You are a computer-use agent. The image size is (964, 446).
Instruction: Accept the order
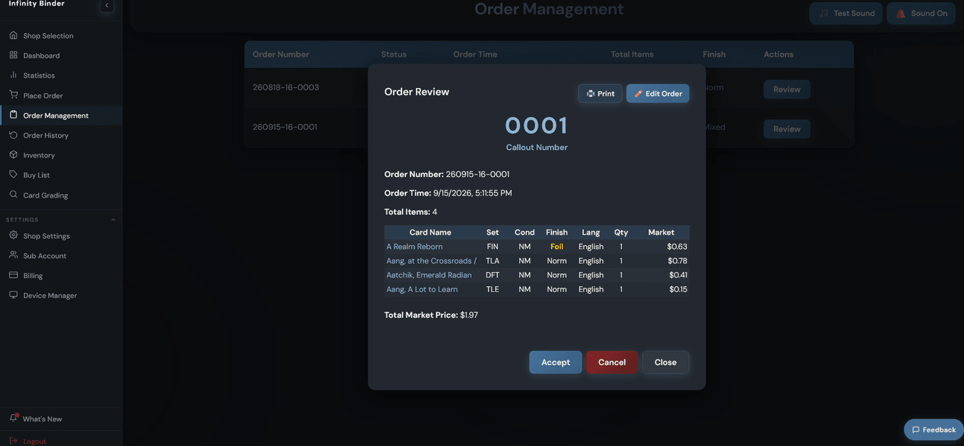click(556, 362)
